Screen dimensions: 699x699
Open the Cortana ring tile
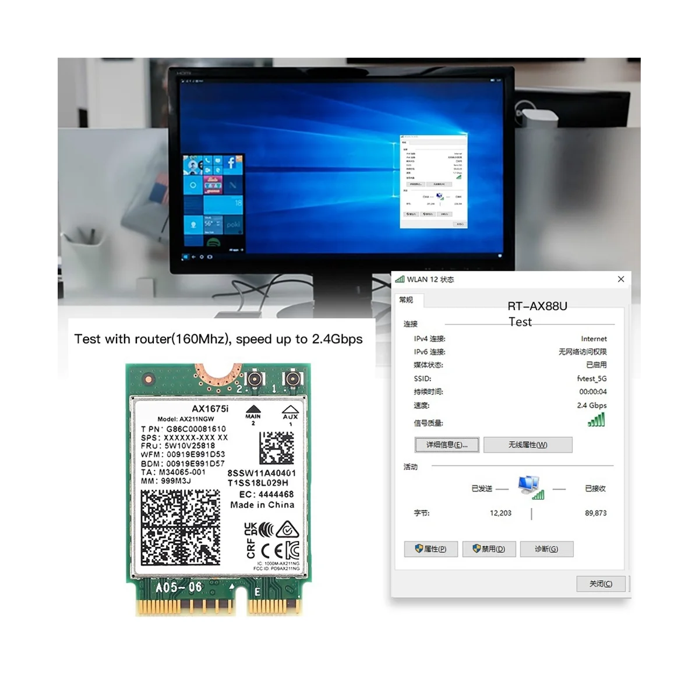[x=193, y=185]
